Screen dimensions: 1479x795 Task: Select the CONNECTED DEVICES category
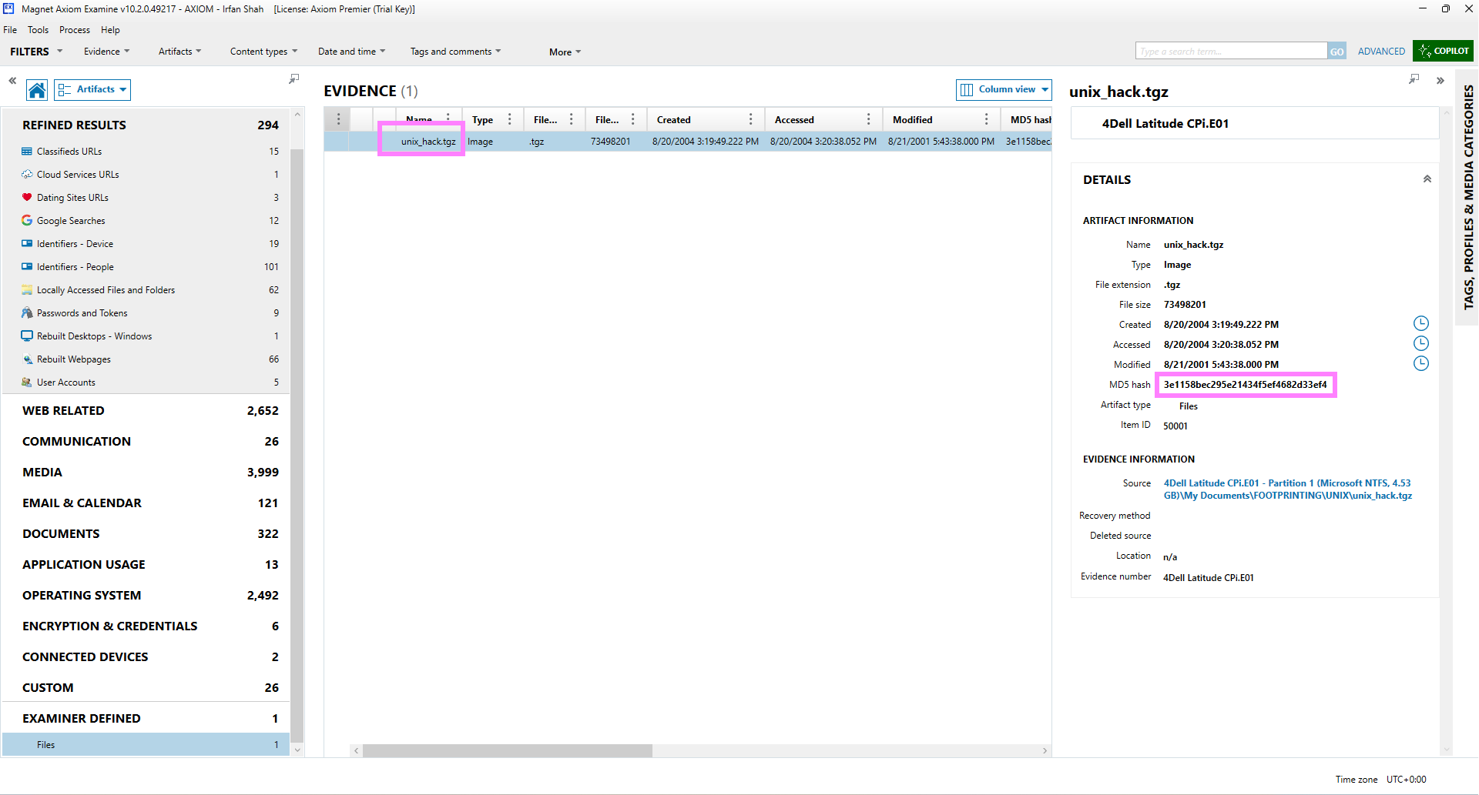146,657
